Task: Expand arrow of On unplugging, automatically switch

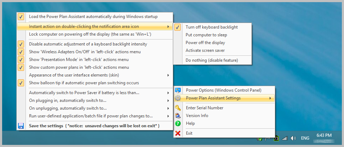Action: coord(168,108)
